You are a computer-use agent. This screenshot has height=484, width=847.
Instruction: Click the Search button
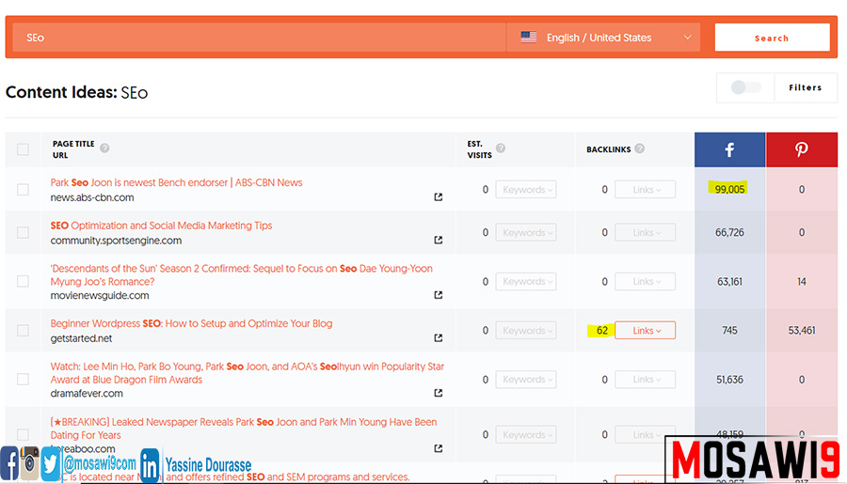(772, 38)
